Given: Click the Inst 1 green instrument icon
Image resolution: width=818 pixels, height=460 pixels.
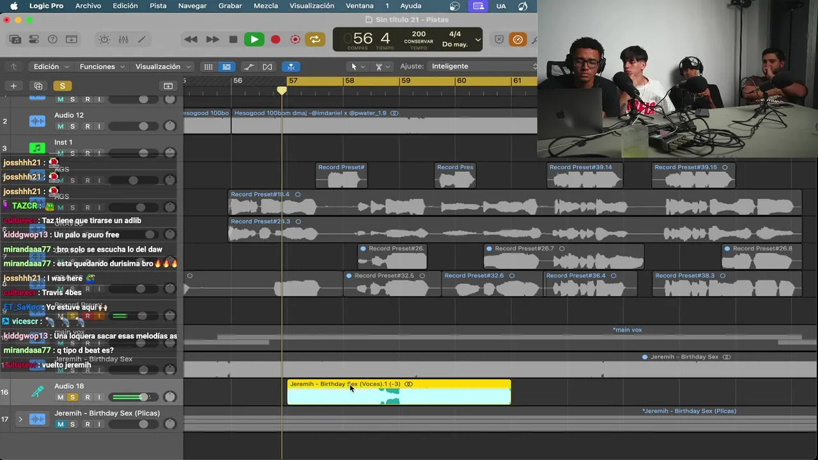Looking at the screenshot, I should point(38,148).
